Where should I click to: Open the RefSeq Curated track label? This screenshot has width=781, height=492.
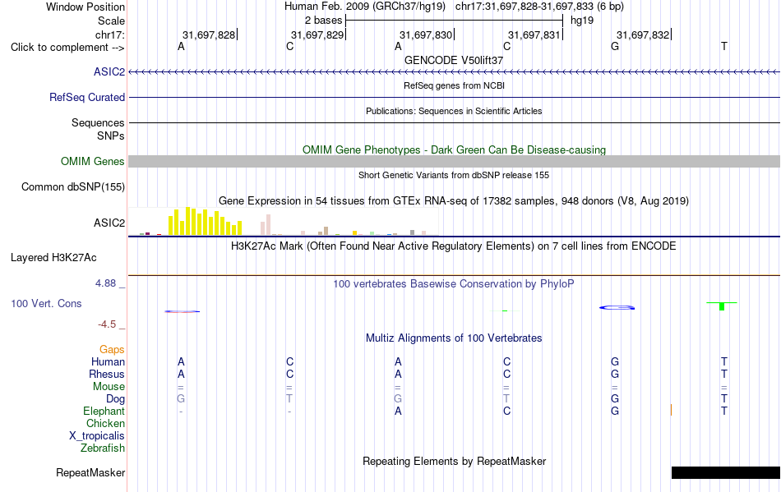(x=87, y=98)
